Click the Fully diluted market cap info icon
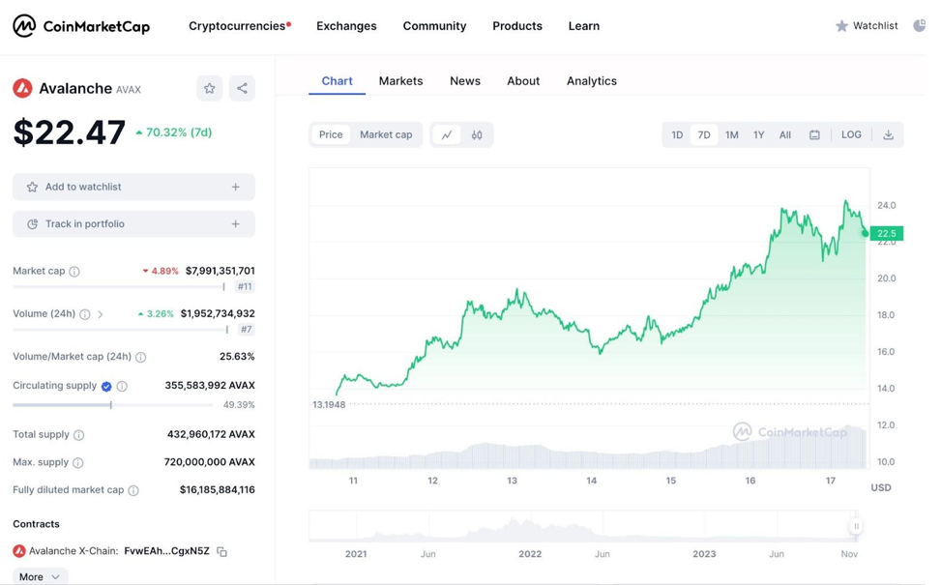 [133, 490]
